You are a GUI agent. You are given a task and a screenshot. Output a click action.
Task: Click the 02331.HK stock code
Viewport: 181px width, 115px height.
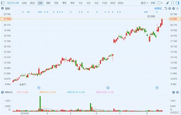[x=13, y=3]
